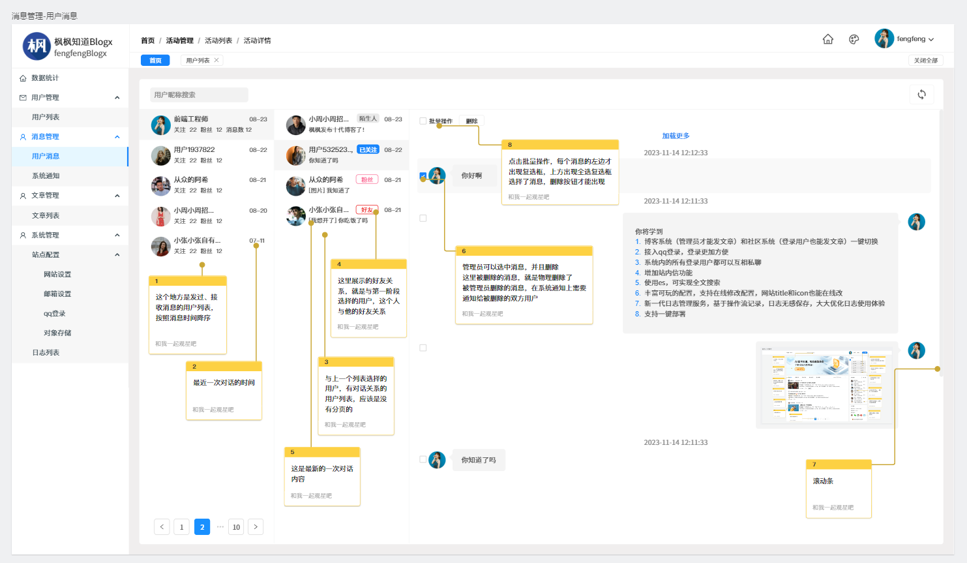Go to previous page with left arrow
The image size is (967, 563).
(x=162, y=526)
